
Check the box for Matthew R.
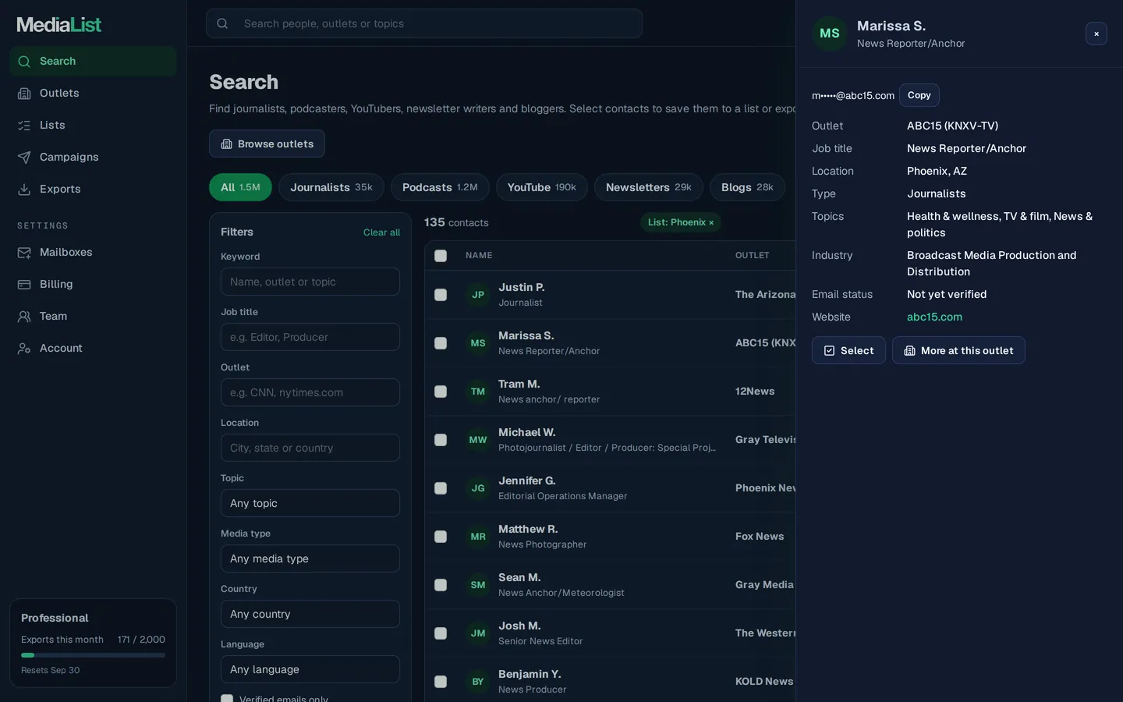[x=441, y=537]
